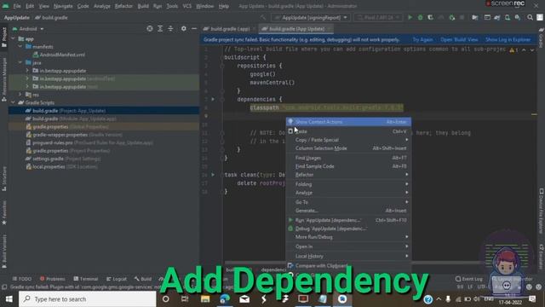Select build.gradle (Module) in project tree

(x=71, y=119)
